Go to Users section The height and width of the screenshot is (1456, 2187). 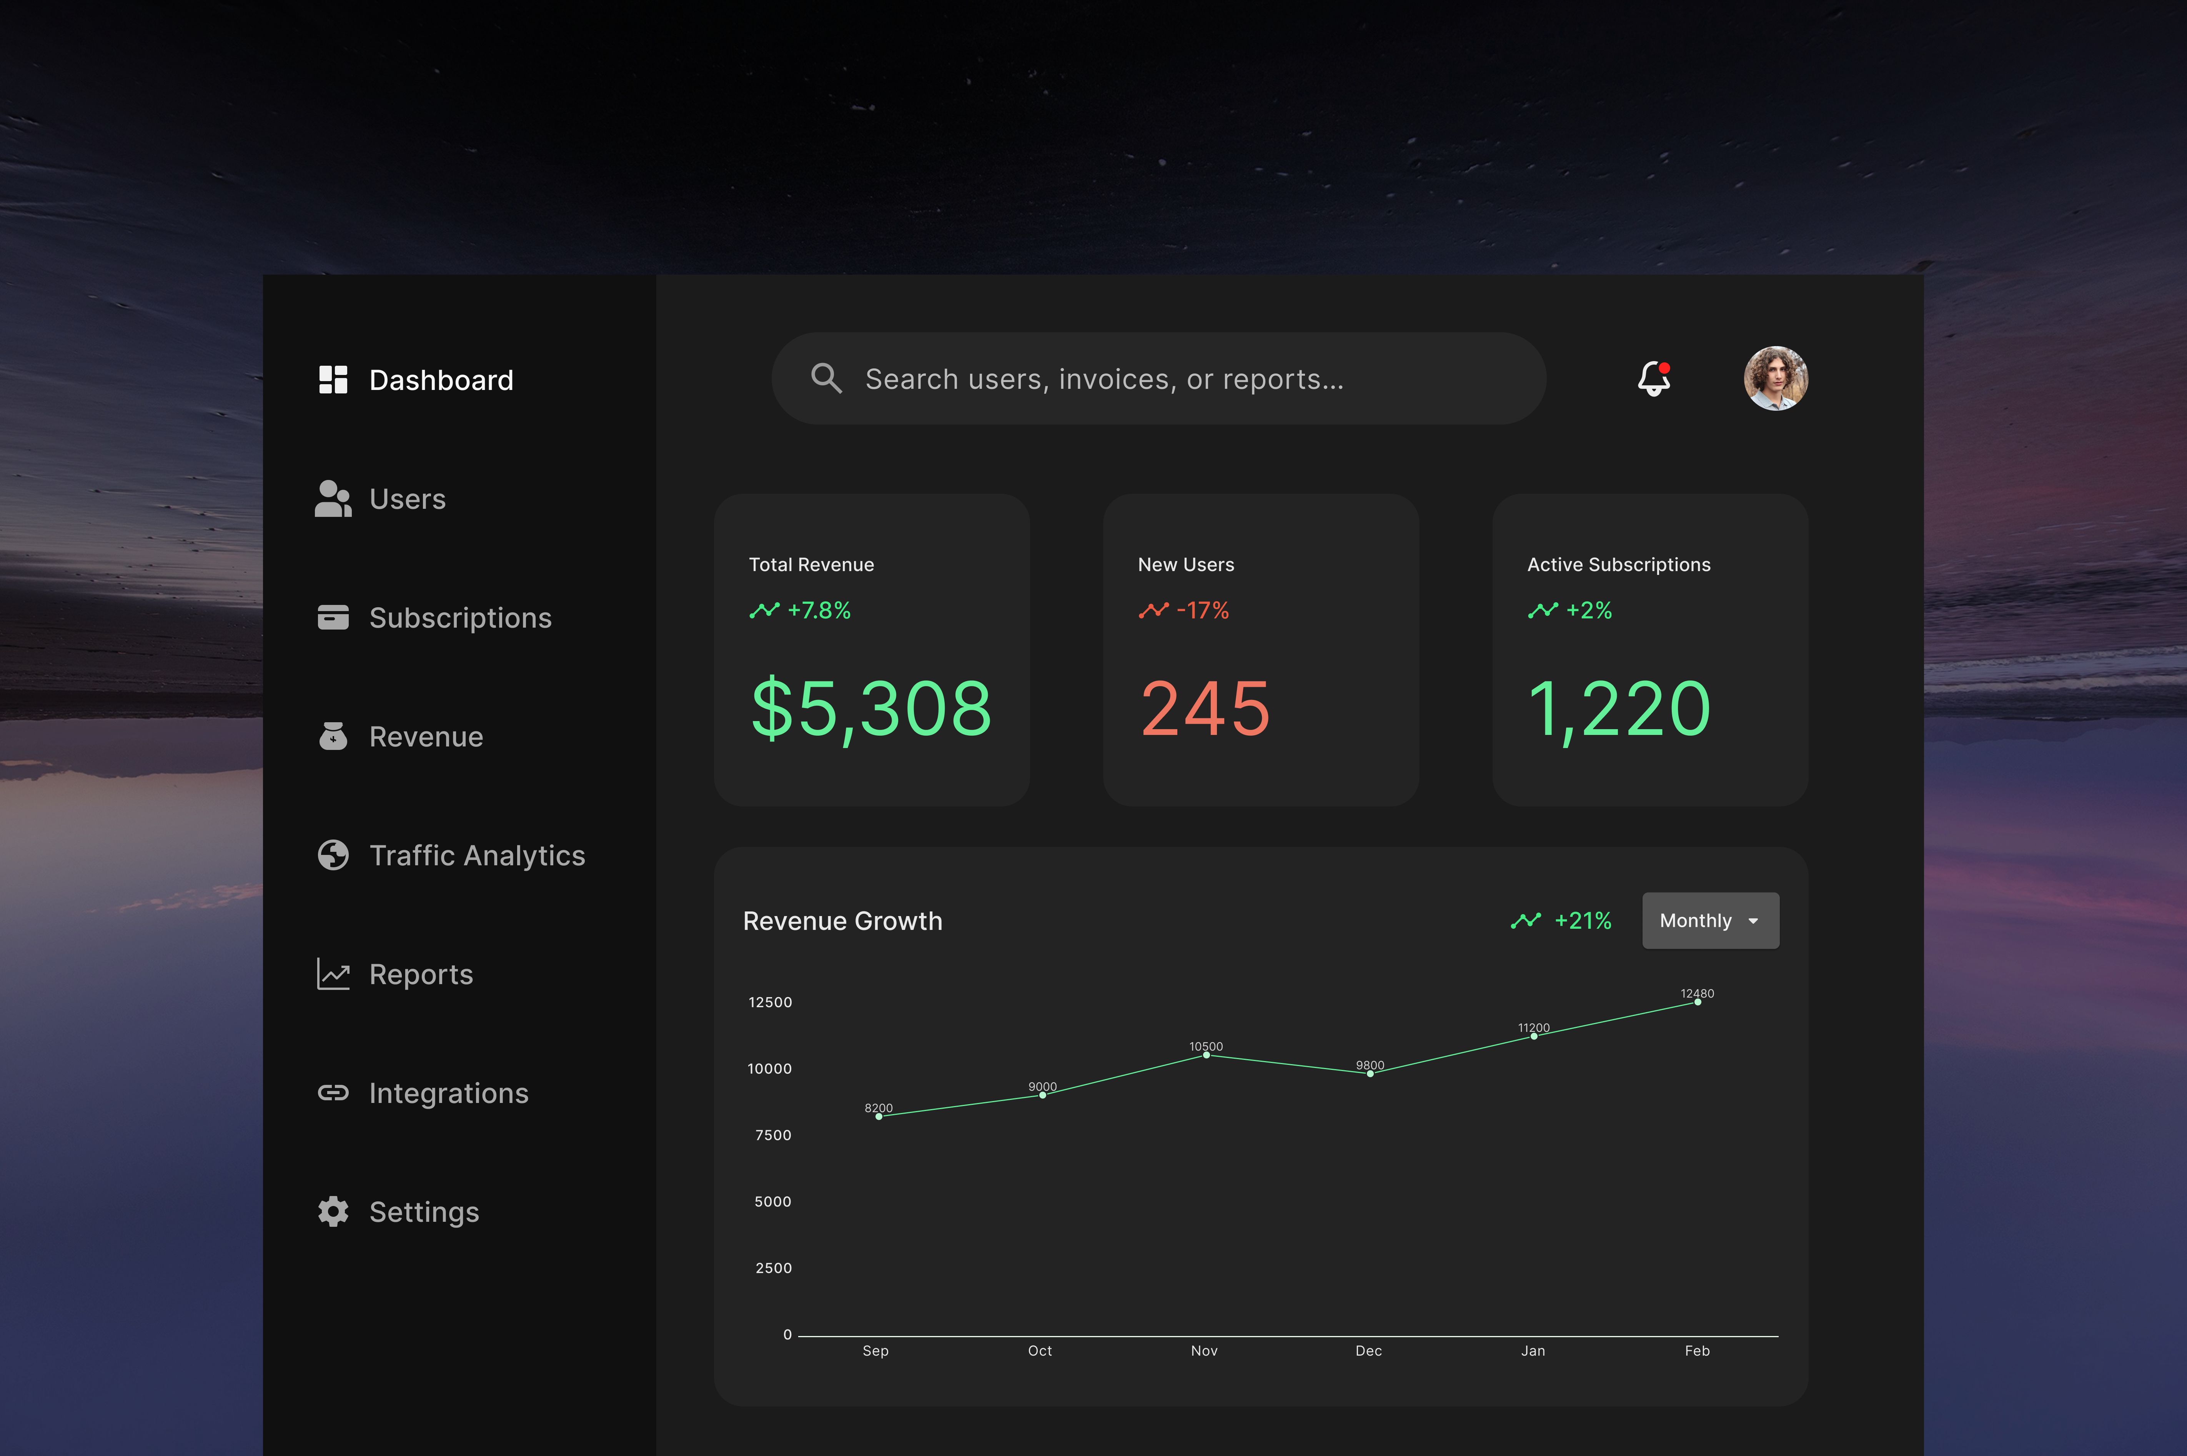[x=381, y=499]
